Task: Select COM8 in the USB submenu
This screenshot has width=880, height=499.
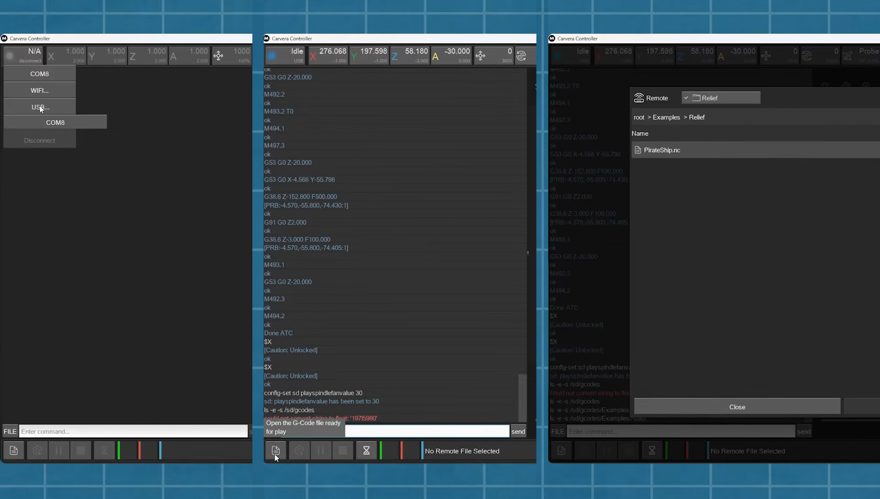Action: pos(55,122)
